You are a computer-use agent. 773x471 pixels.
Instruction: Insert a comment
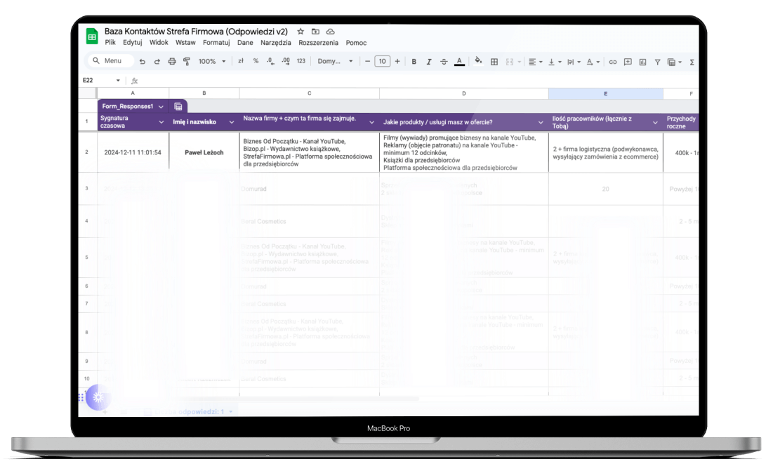click(x=628, y=62)
